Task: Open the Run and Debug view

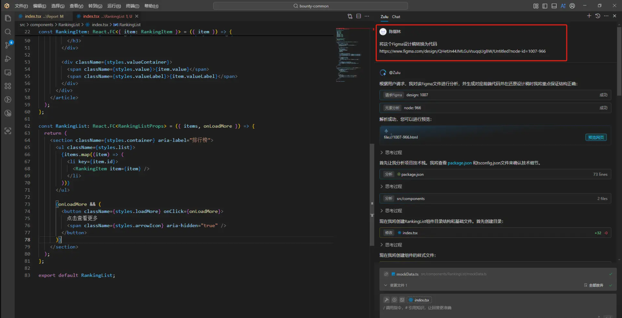Action: 8,59
